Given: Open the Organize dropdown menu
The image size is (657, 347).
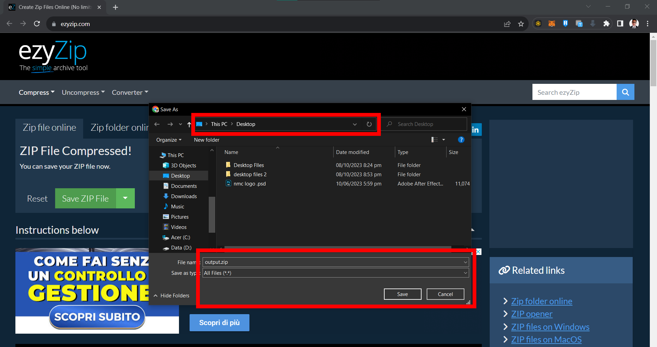Looking at the screenshot, I should click(169, 140).
